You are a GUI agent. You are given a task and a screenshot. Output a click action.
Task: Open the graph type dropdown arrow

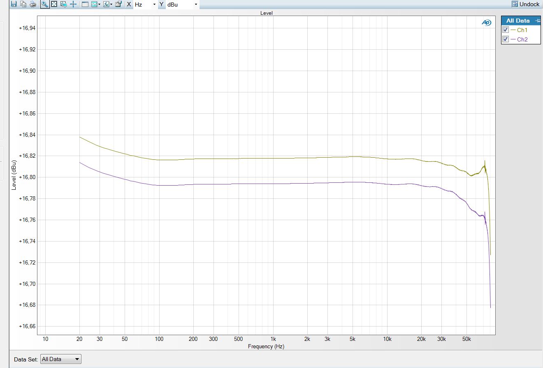pyautogui.click(x=100, y=5)
